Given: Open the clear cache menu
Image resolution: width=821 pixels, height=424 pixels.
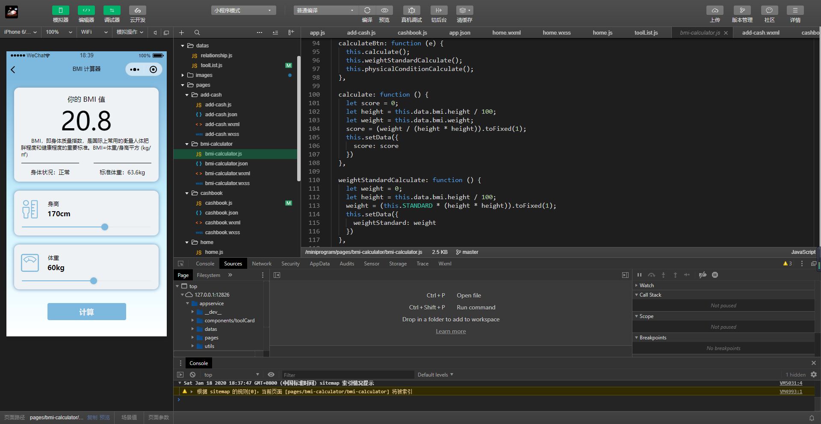Looking at the screenshot, I should tap(464, 10).
